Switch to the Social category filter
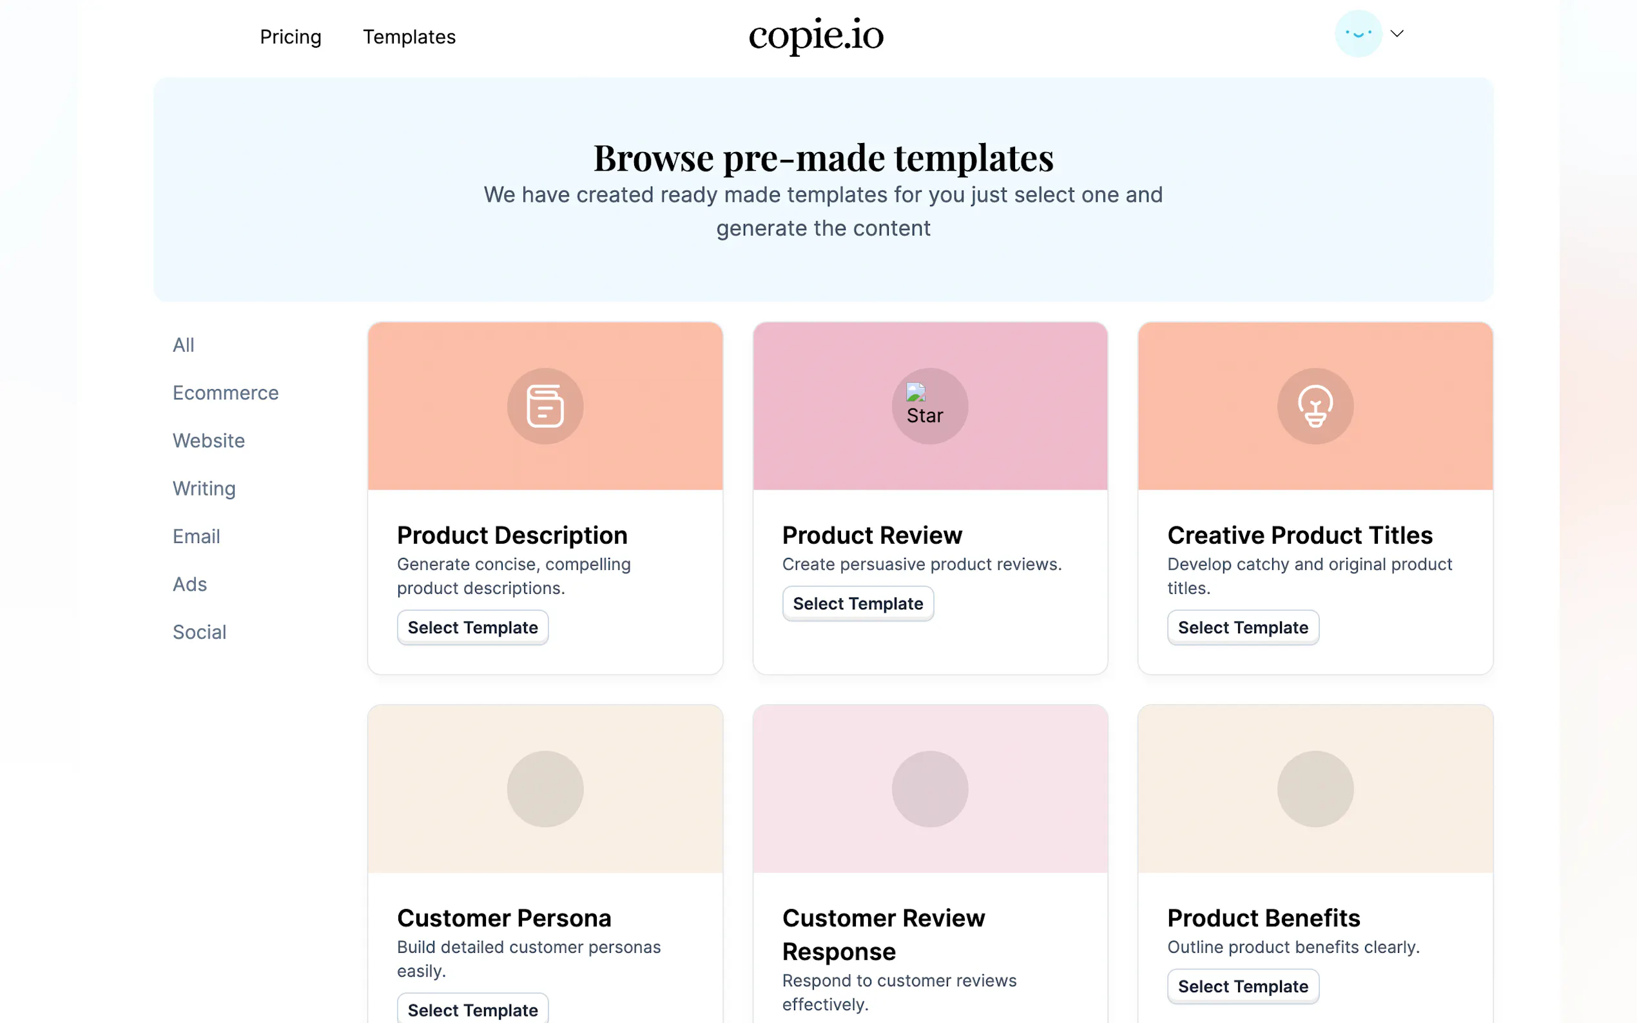This screenshot has height=1023, width=1637. pos(199,632)
